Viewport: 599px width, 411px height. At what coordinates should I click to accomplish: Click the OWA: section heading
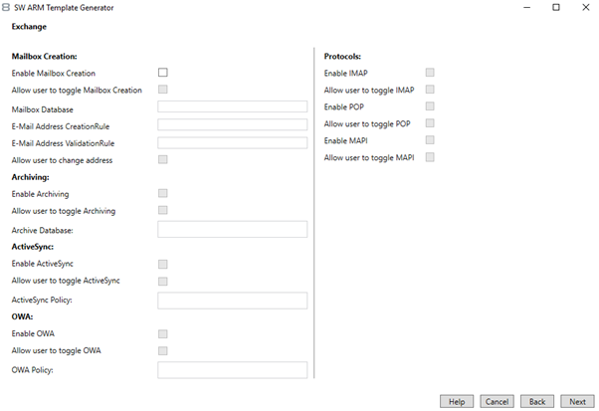click(x=22, y=316)
